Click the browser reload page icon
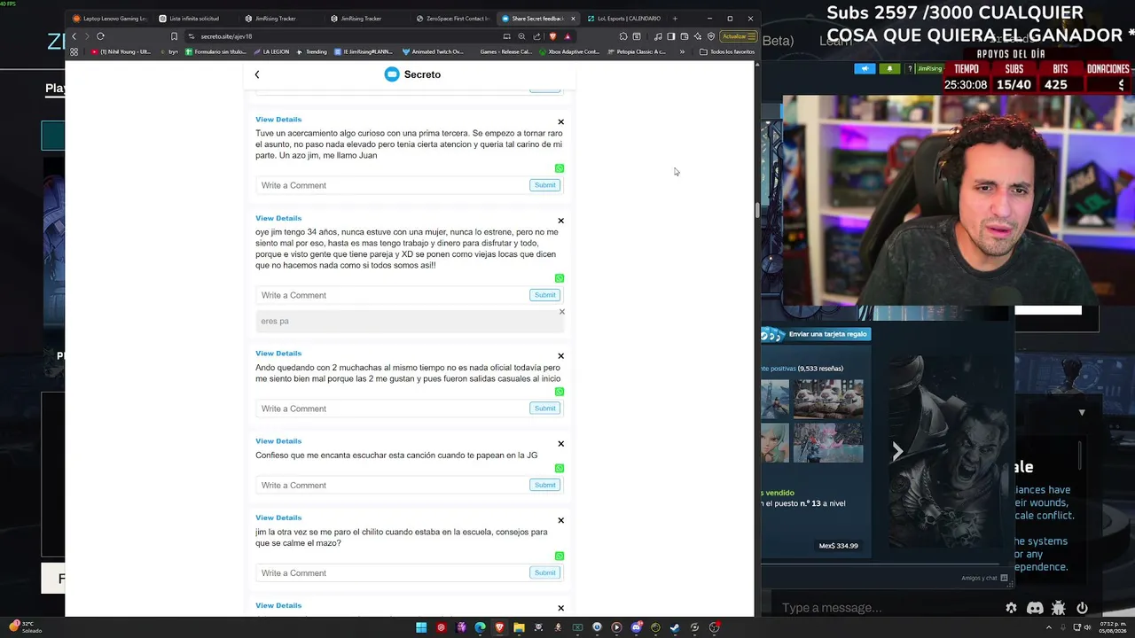This screenshot has height=638, width=1135. click(x=100, y=36)
